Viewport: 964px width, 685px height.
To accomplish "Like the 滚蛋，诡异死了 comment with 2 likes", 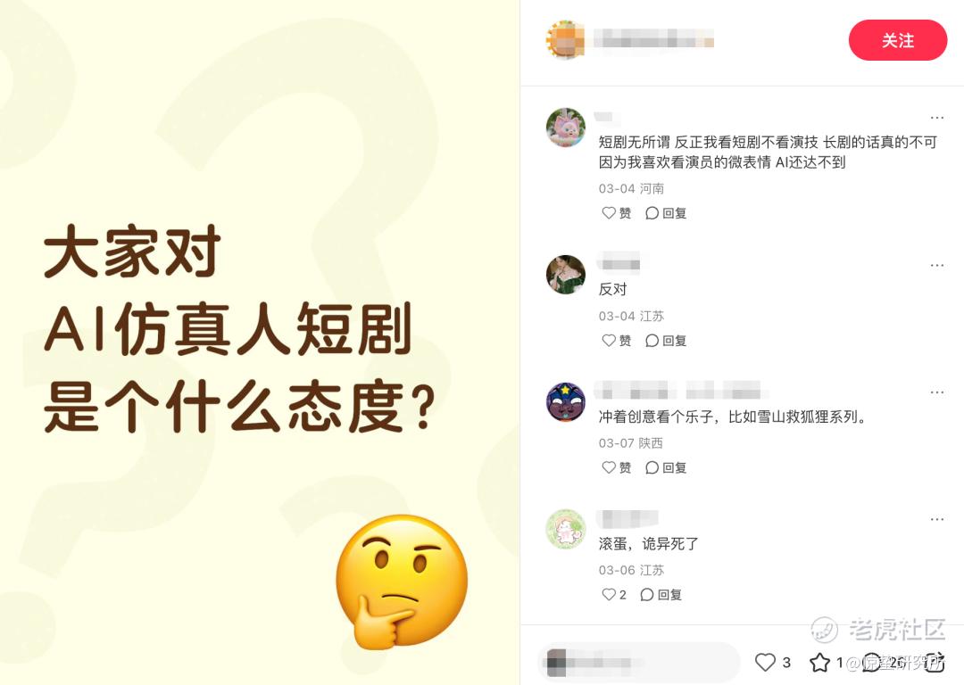I will [614, 595].
